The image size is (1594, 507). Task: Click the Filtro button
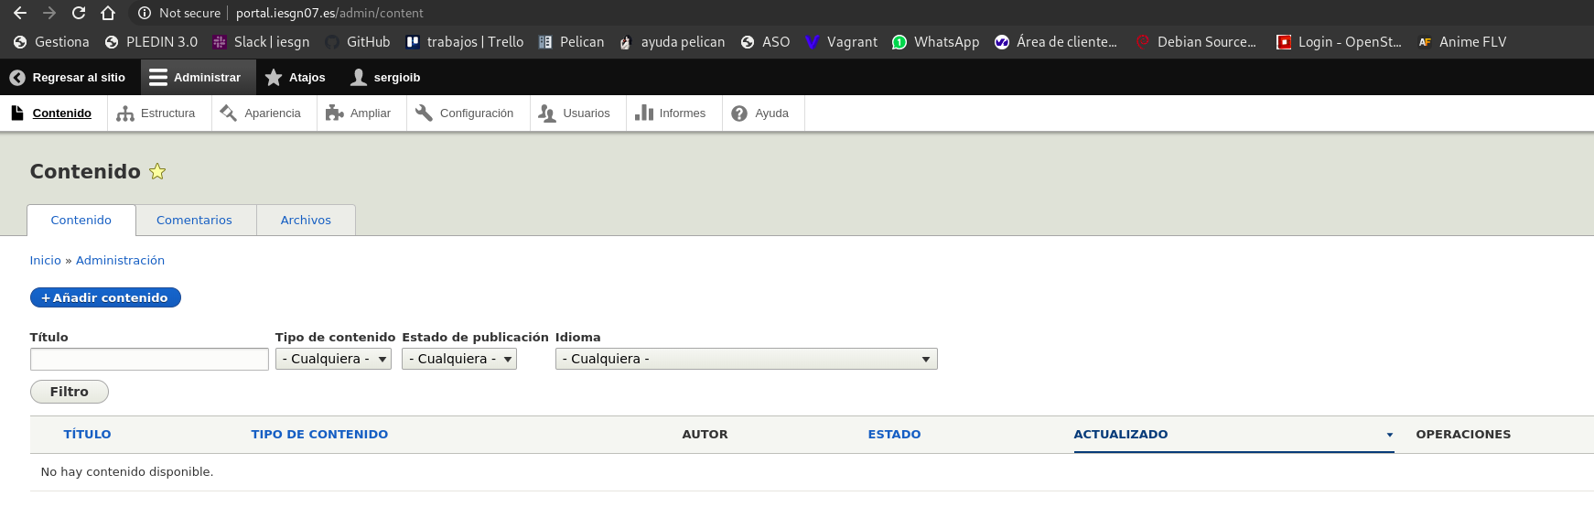[x=70, y=392]
